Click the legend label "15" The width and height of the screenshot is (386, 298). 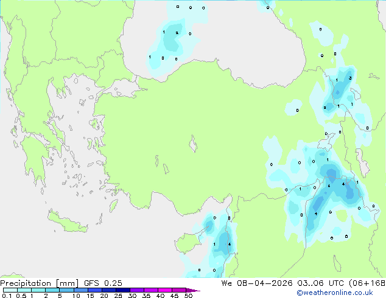(x=90, y=296)
